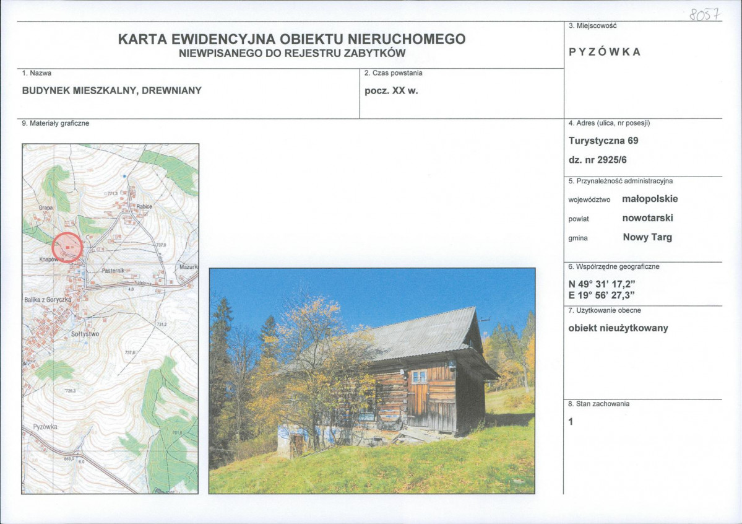This screenshot has height=524, width=742.
Task: Select the value "małopolskie"
Action: (x=650, y=199)
